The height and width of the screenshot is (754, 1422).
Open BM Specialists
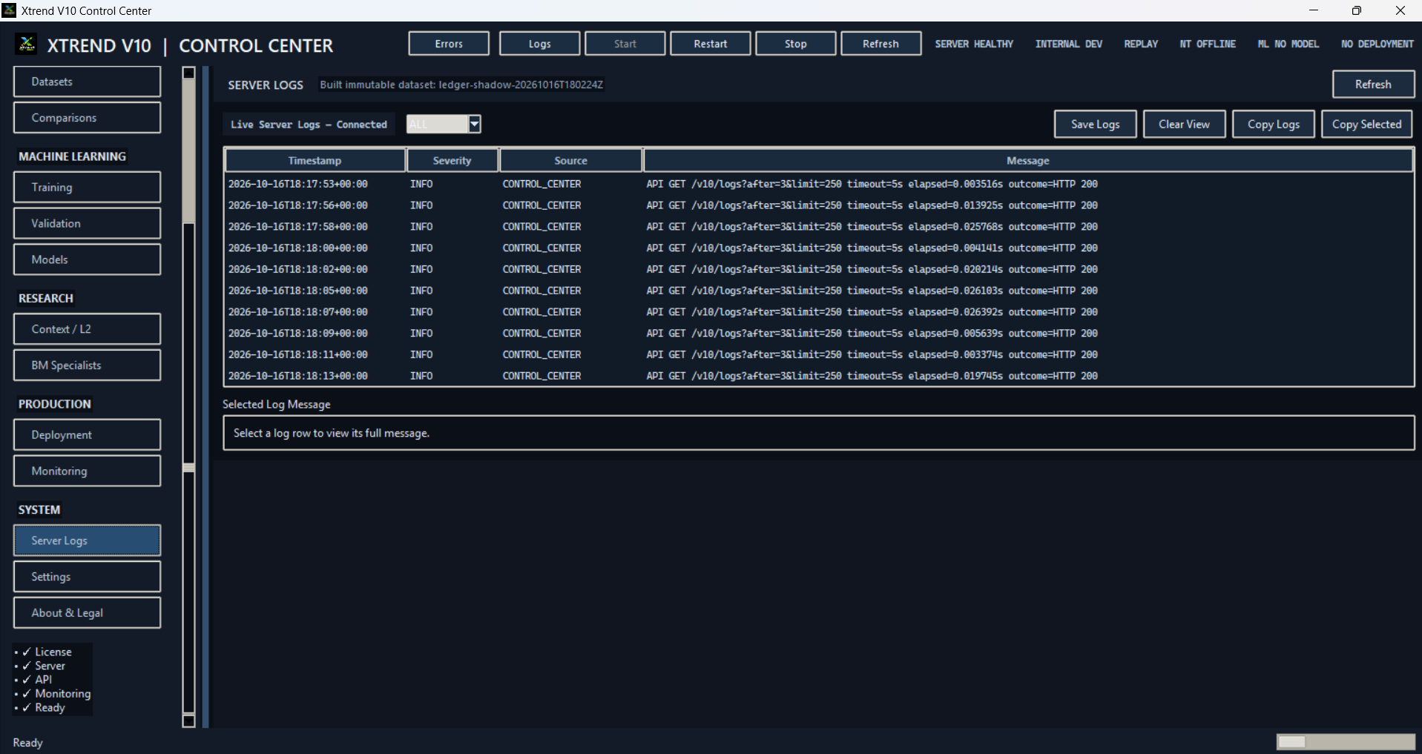point(87,366)
